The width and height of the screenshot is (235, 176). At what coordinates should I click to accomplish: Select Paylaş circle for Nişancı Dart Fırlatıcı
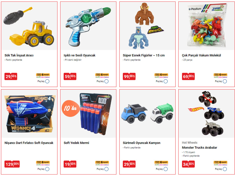pos(47,169)
